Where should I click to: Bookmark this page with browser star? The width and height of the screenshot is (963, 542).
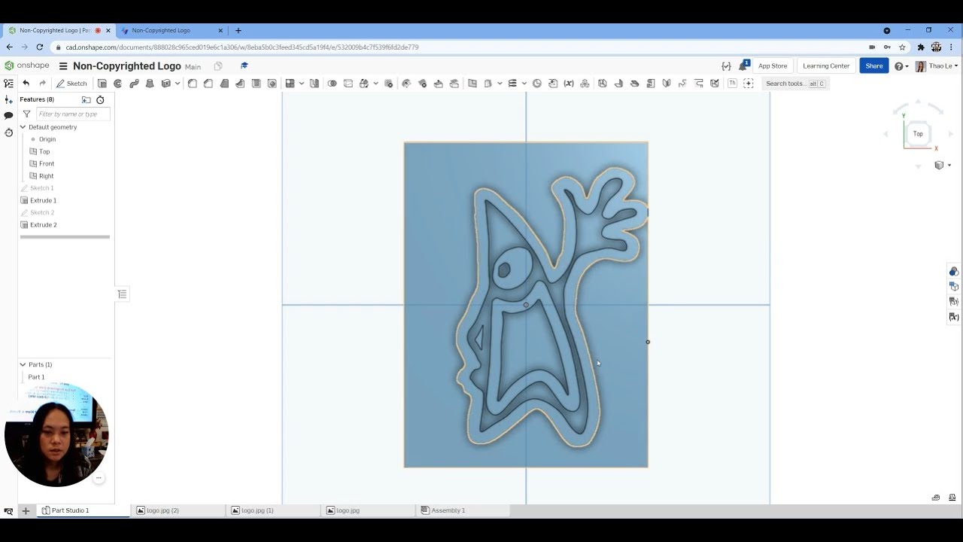902,47
